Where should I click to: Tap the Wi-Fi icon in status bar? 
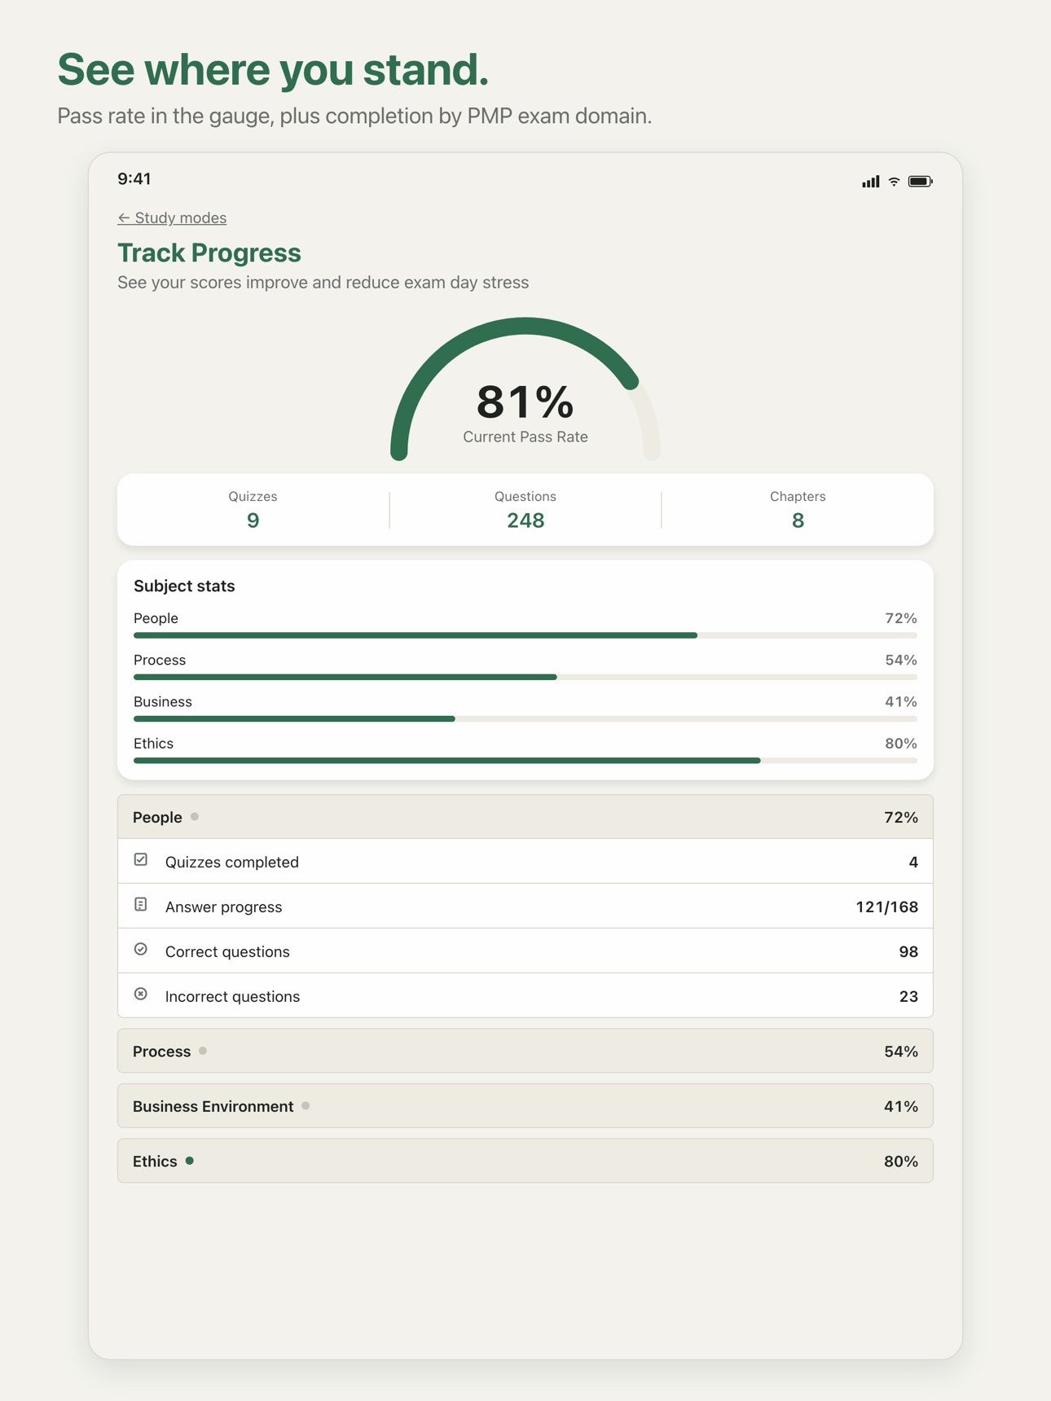(895, 181)
